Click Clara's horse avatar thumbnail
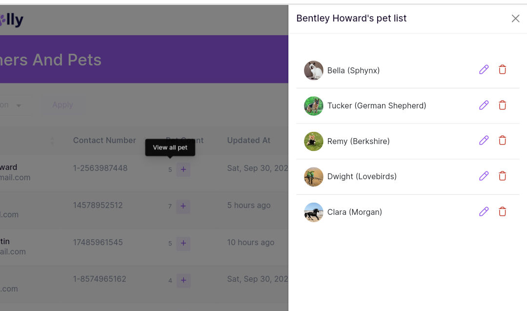Image resolution: width=527 pixels, height=311 pixels. (x=313, y=212)
